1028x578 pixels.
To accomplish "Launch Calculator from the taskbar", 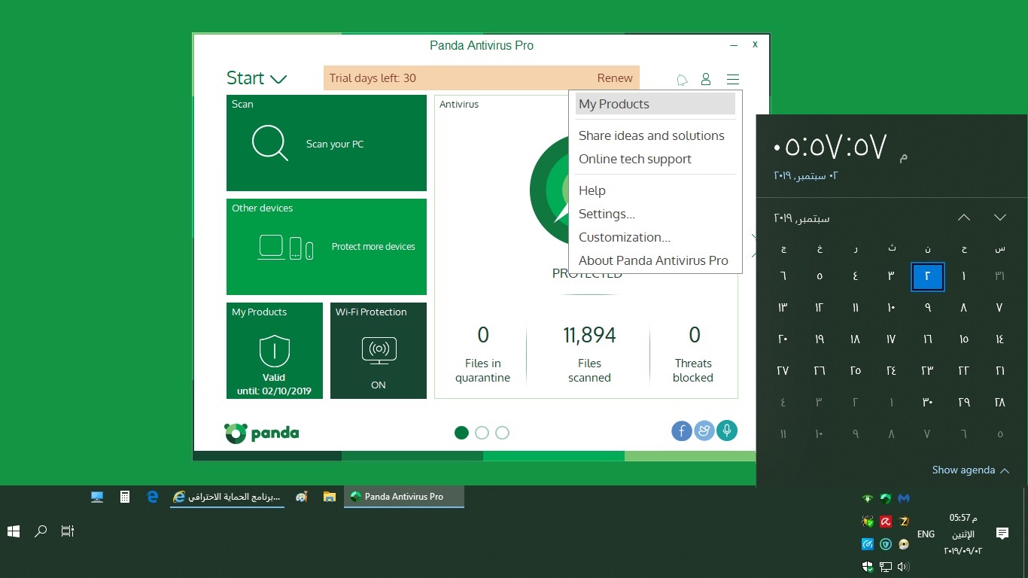I will (125, 497).
